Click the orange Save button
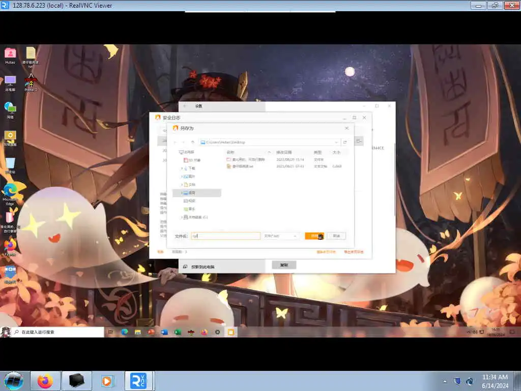521x391 pixels. point(314,236)
